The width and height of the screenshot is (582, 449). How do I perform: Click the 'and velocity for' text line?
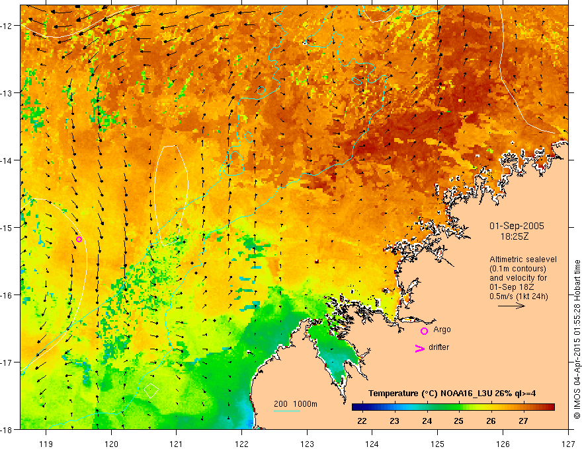pyautogui.click(x=518, y=278)
